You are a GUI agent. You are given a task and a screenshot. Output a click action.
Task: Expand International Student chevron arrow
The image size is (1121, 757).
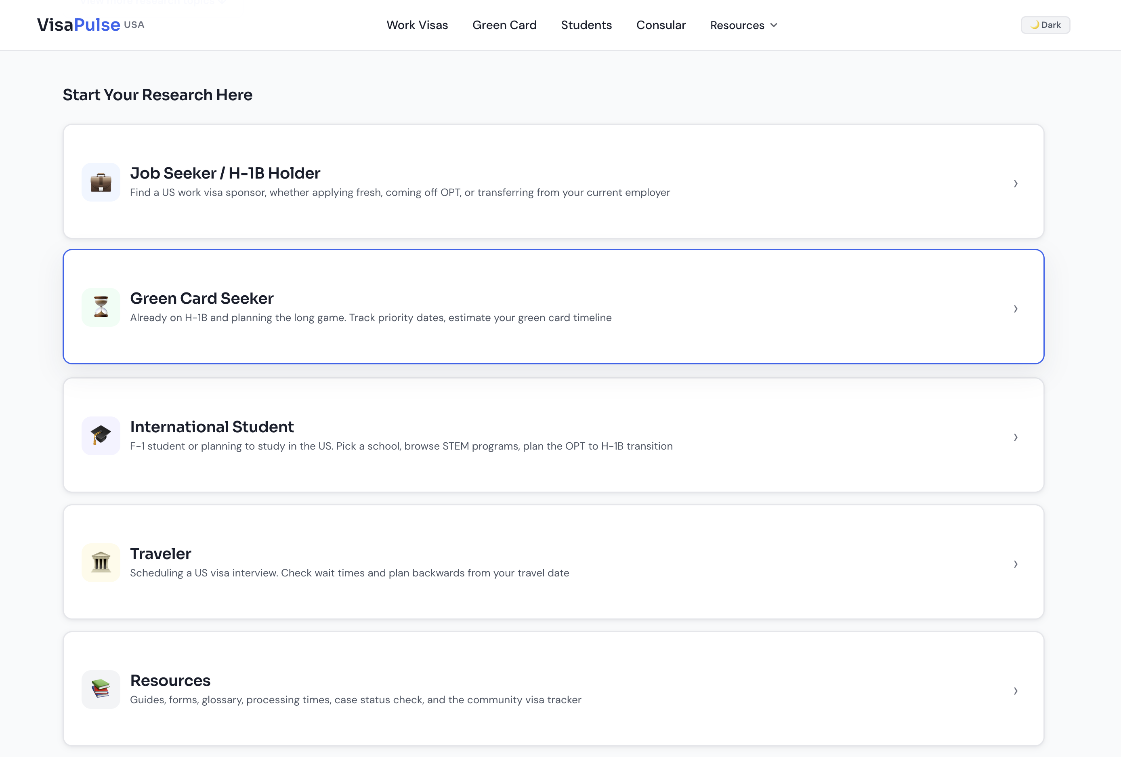pos(1015,437)
